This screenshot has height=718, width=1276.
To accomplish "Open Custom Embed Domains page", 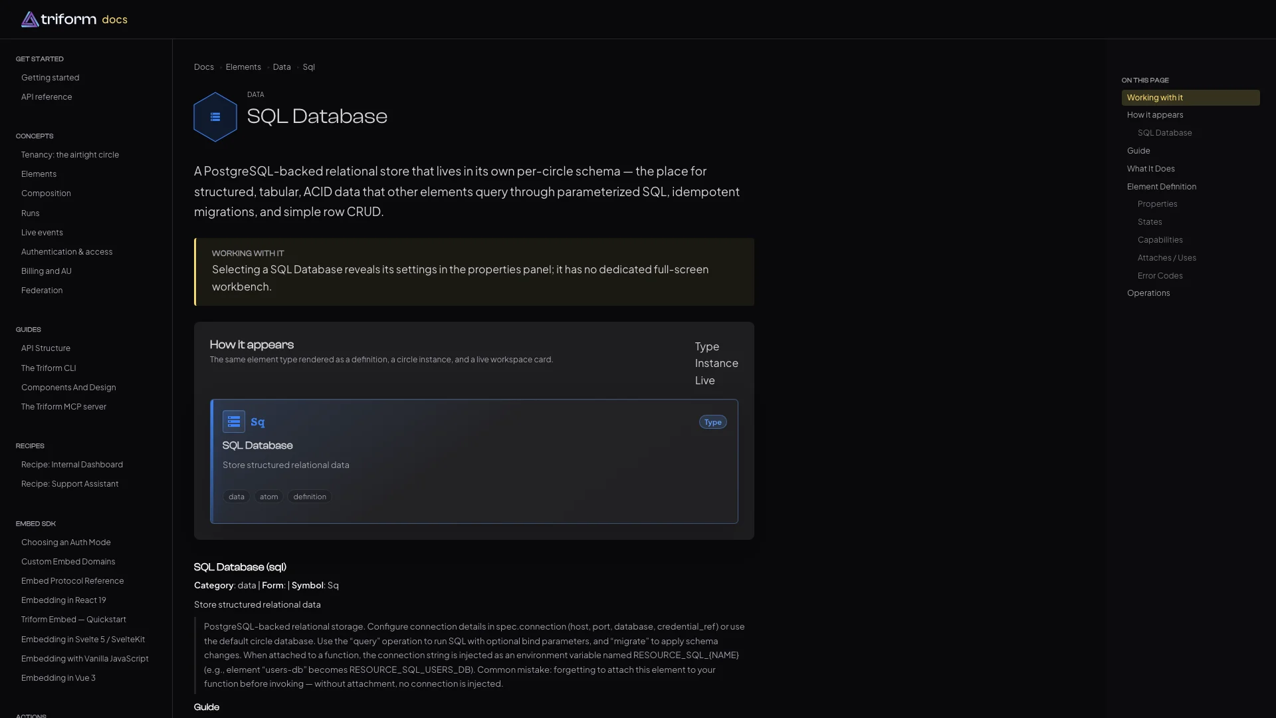I will (x=68, y=562).
